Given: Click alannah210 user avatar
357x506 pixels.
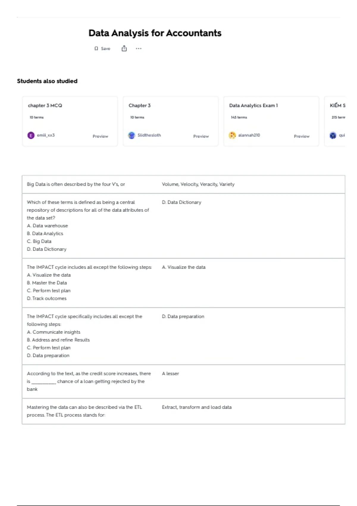Looking at the screenshot, I should (232, 135).
